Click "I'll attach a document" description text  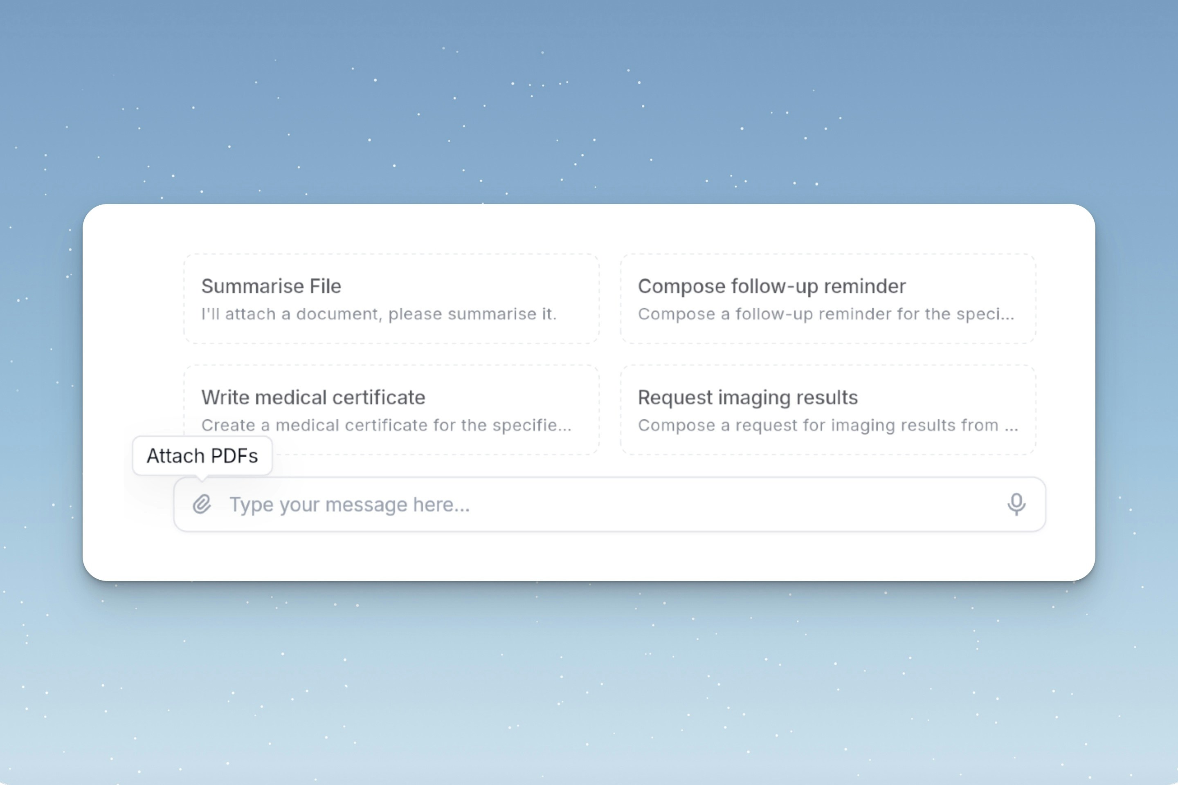(x=379, y=314)
